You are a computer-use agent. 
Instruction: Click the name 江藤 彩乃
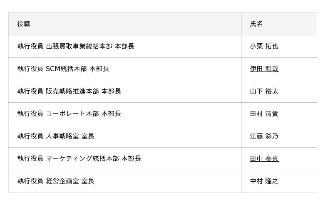coord(264,136)
